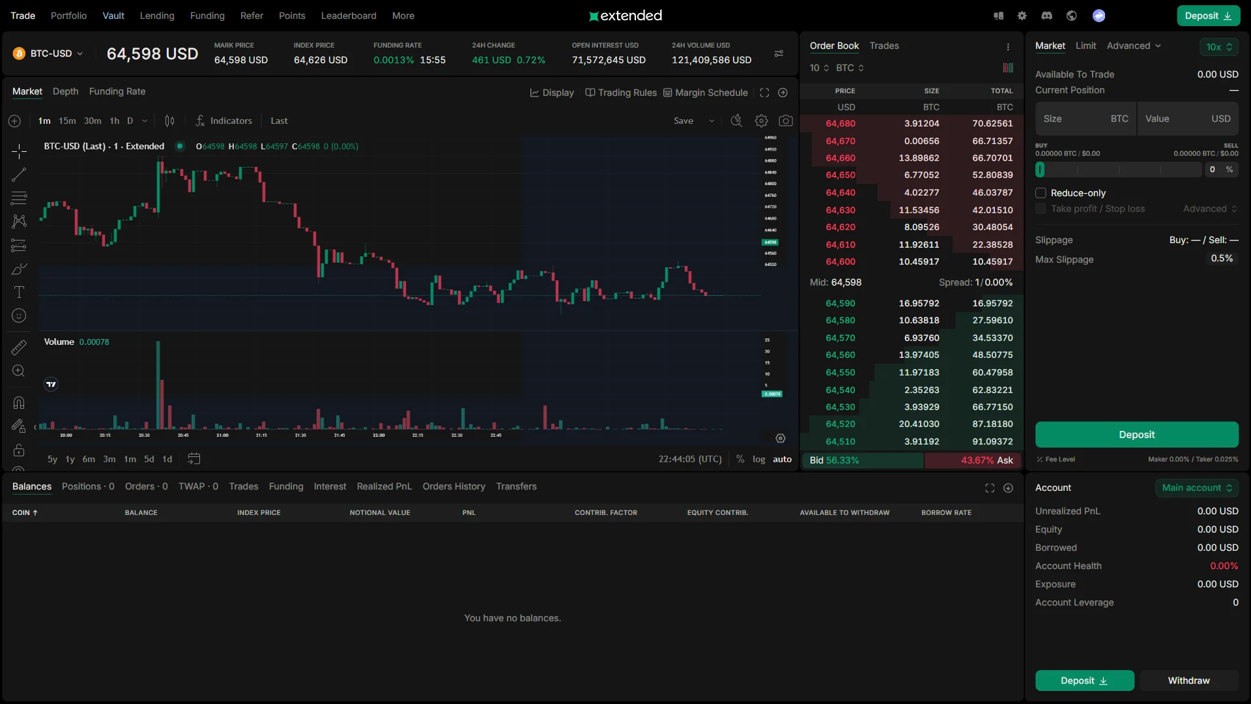Expand more chart intervals chevron
Image resolution: width=1251 pixels, height=704 pixels.
pyautogui.click(x=145, y=121)
